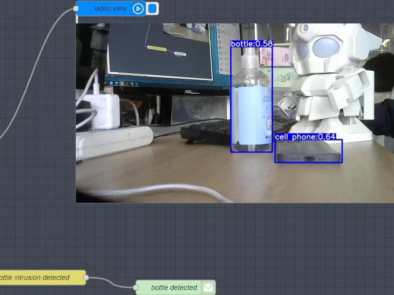The height and width of the screenshot is (295, 394).
Task: Click the cell phone:0.64 detection label
Action: [305, 137]
